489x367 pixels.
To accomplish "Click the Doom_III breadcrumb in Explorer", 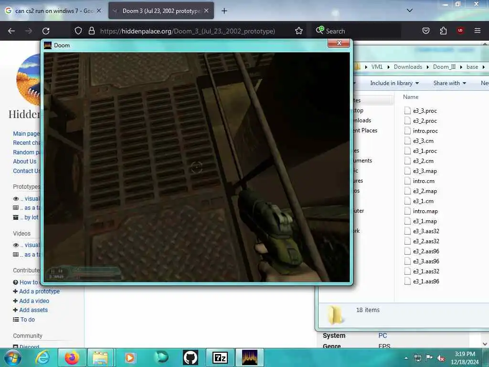I will click(x=444, y=67).
